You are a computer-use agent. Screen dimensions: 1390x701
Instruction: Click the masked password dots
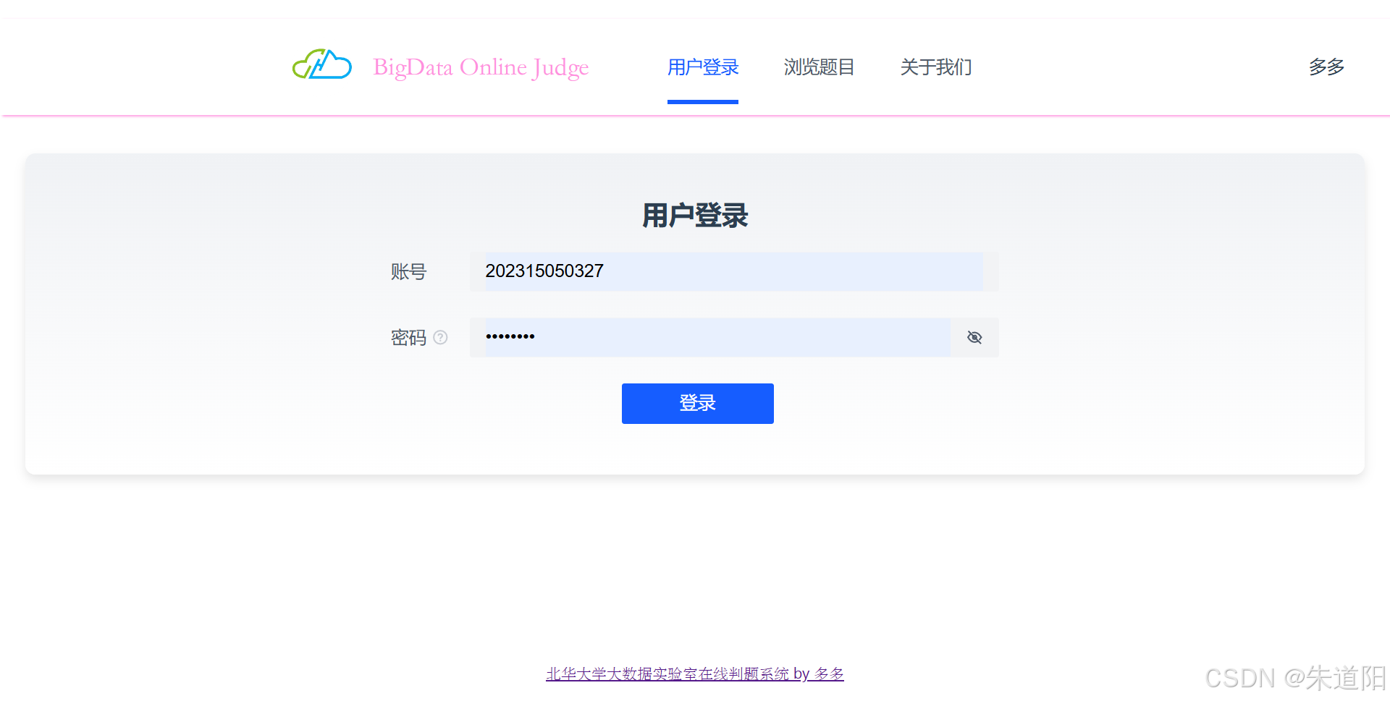(510, 336)
